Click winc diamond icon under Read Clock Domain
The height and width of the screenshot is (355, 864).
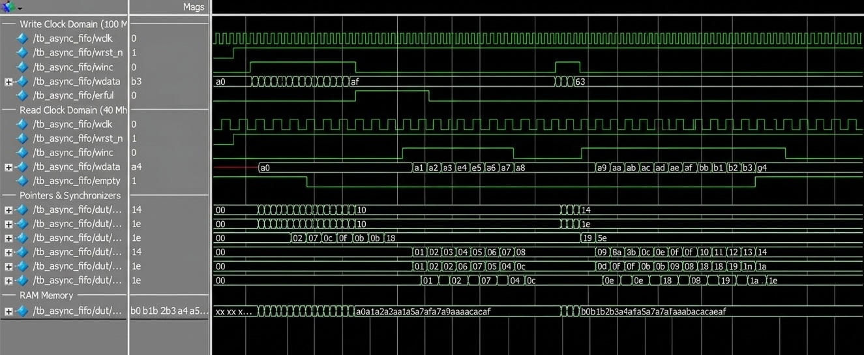(23, 152)
